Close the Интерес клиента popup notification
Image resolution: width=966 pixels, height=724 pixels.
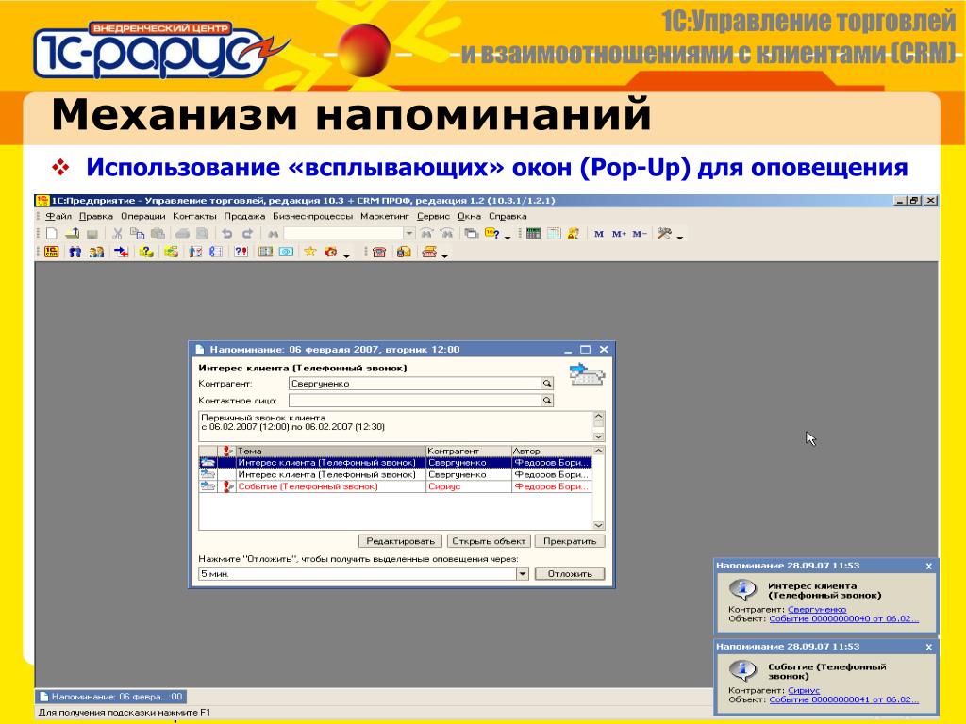pos(929,566)
